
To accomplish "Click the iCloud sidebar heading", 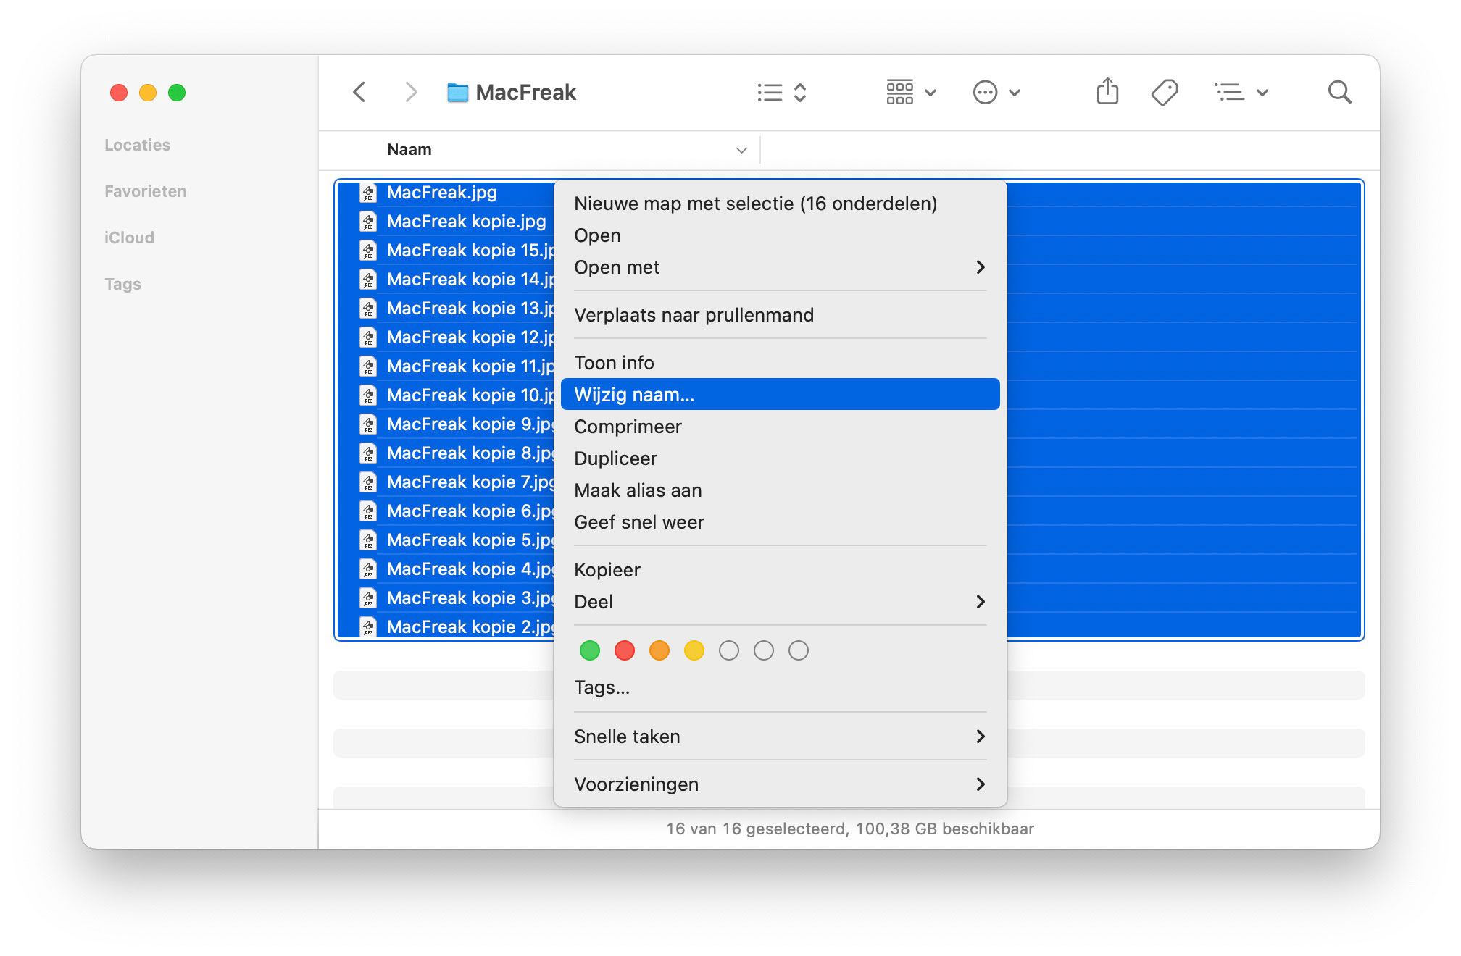I will (129, 238).
